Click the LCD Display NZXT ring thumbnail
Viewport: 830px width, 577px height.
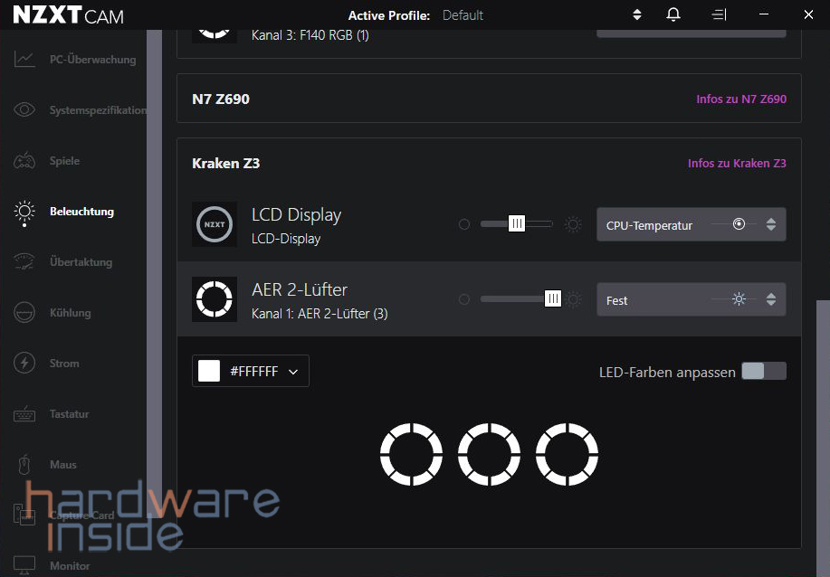(x=215, y=224)
